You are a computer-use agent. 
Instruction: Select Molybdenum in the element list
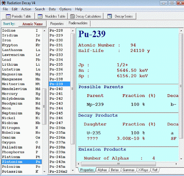pos(21,99)
